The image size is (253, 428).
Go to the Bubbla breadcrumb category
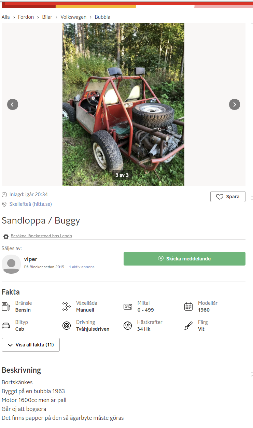102,17
